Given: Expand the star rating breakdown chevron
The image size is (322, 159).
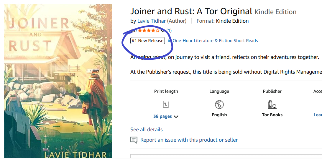Looking at the screenshot, I should (162, 31).
